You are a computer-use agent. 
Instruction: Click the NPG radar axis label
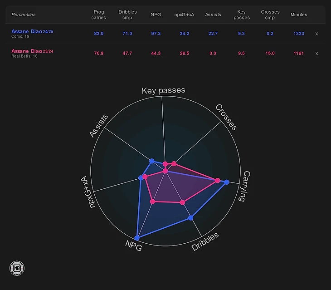134,246
